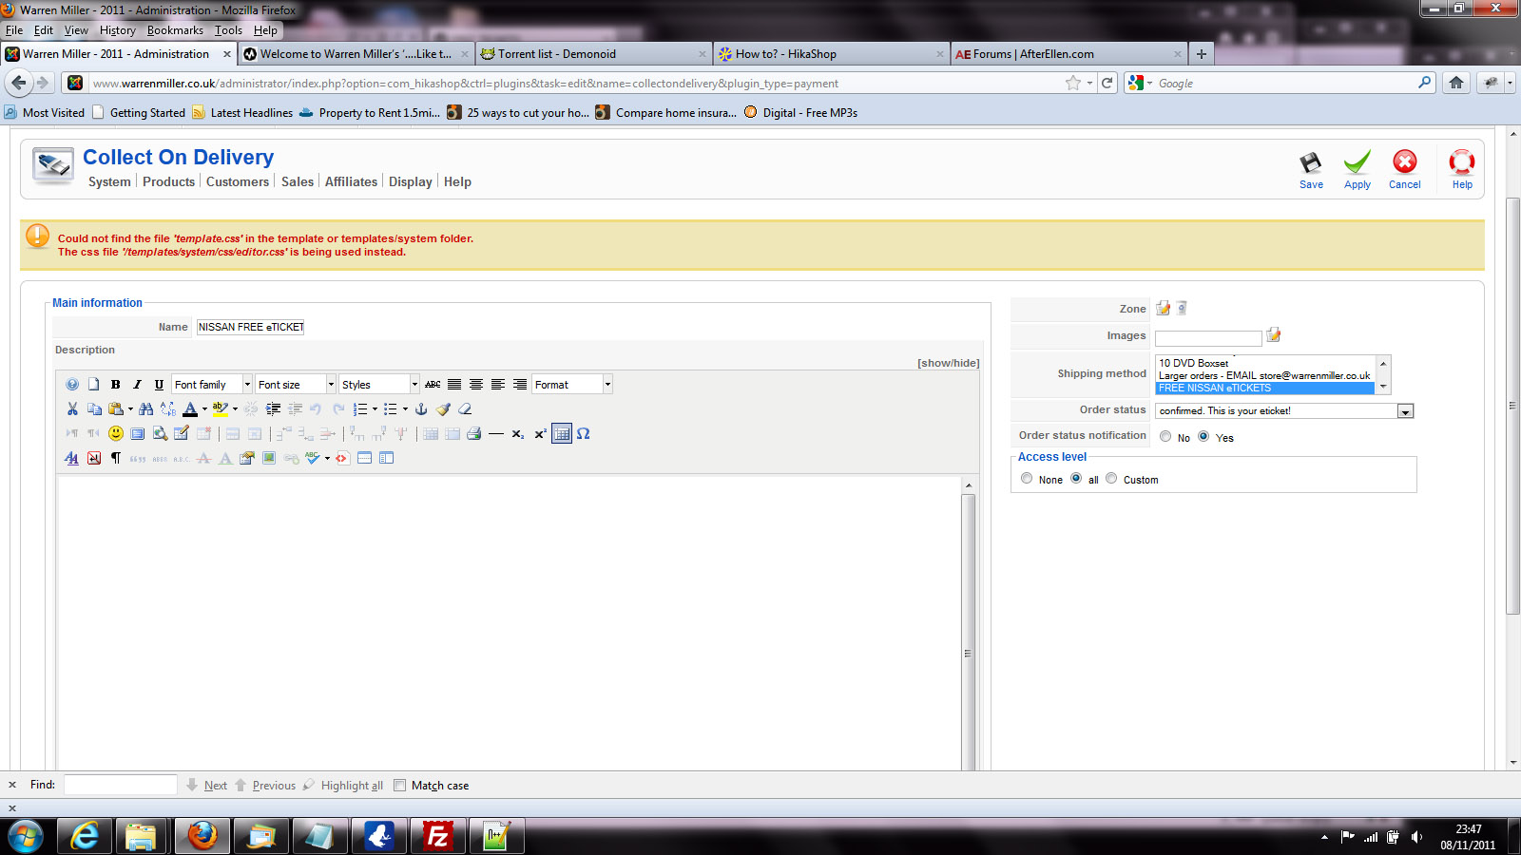Screen dimensions: 1521x855
Task: Expand the paste options arrow
Action: tap(130, 409)
